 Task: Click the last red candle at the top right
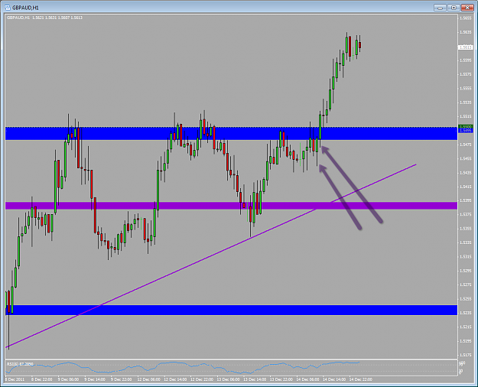coord(360,45)
